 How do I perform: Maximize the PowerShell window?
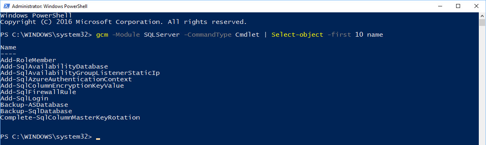click(x=458, y=6)
